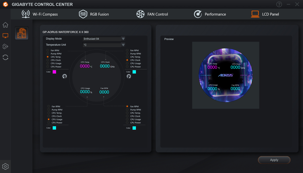The image size is (303, 173).
Task: Click the reset icon beside top-right cyan swatch
Action: pos(129,76)
